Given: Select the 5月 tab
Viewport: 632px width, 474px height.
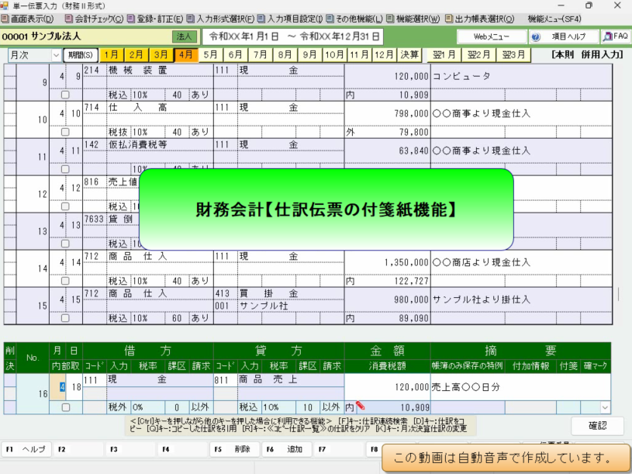Looking at the screenshot, I should pyautogui.click(x=210, y=55).
